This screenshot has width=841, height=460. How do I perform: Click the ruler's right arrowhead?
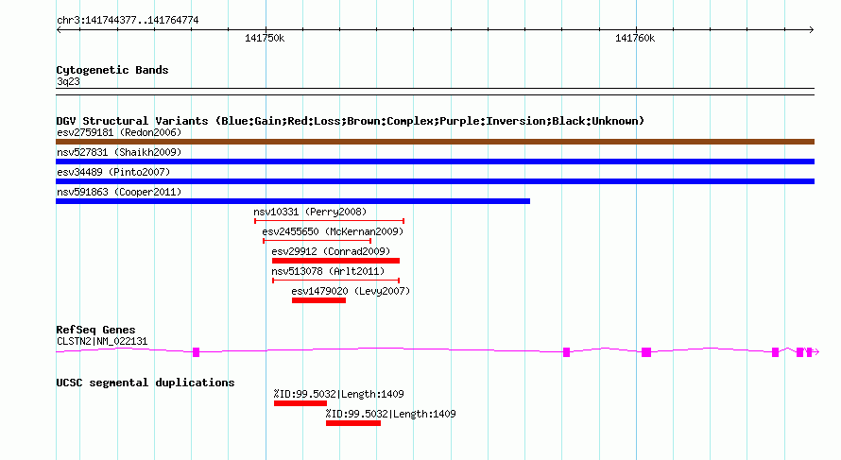point(812,29)
